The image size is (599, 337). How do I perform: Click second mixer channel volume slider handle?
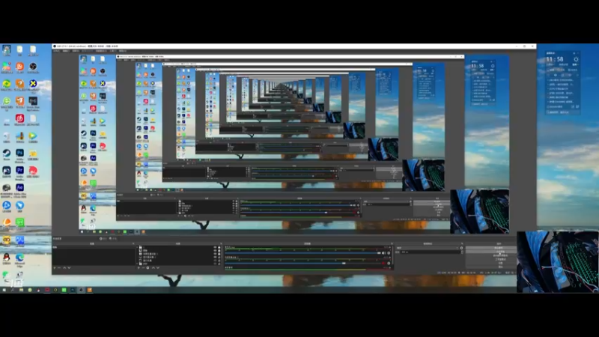point(344,264)
